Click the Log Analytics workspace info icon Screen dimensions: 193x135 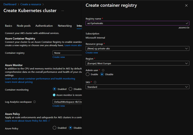click(35, 102)
